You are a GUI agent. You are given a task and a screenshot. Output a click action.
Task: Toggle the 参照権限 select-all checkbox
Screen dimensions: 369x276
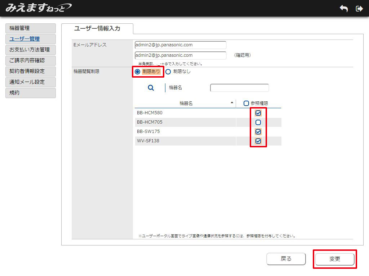click(246, 103)
